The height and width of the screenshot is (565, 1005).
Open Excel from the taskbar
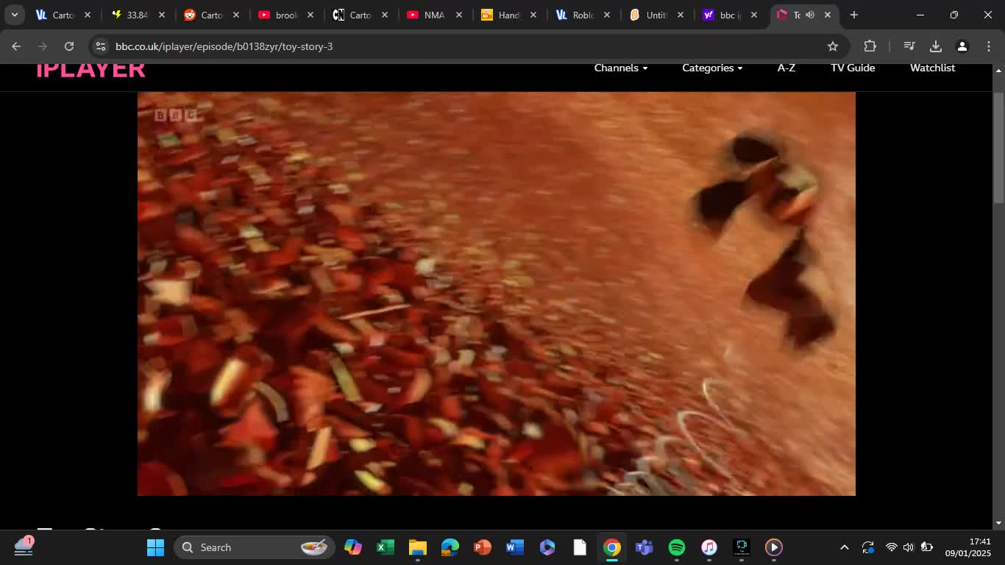point(385,547)
